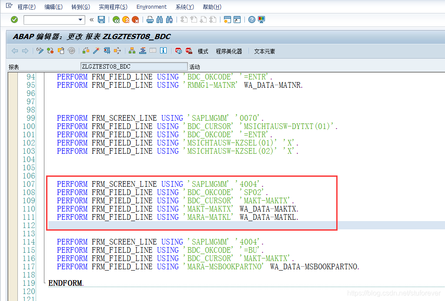Click the back arrow in editor toolbar
Image resolution: width=445 pixels, height=301 pixels.
15,51
